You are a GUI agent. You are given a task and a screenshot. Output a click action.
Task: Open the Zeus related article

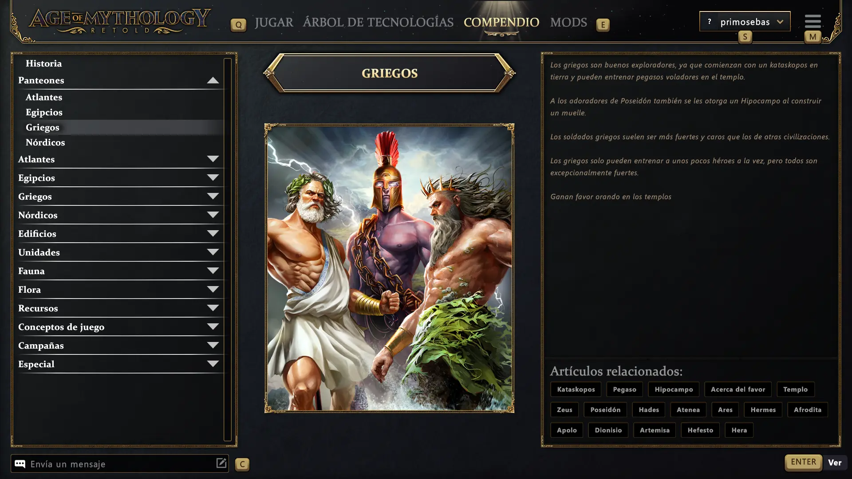[x=564, y=410]
